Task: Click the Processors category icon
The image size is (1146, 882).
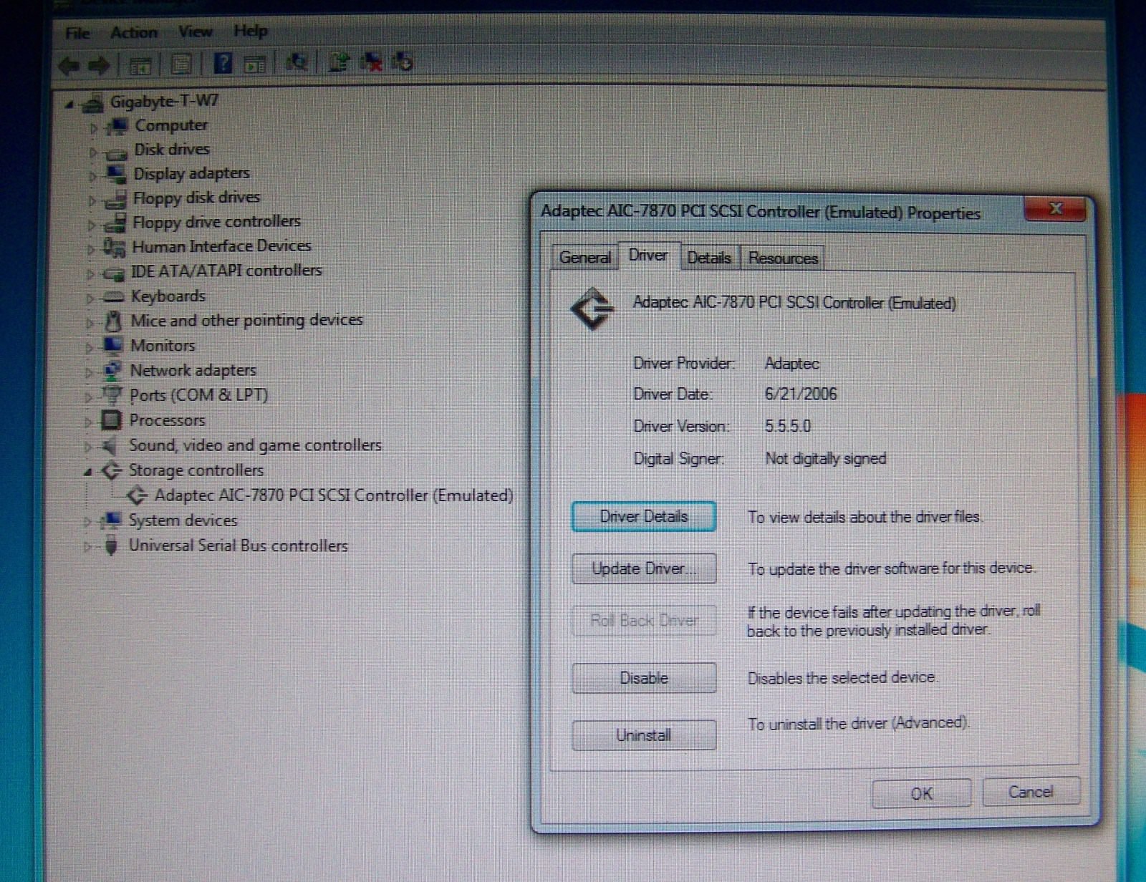Action: [x=111, y=420]
